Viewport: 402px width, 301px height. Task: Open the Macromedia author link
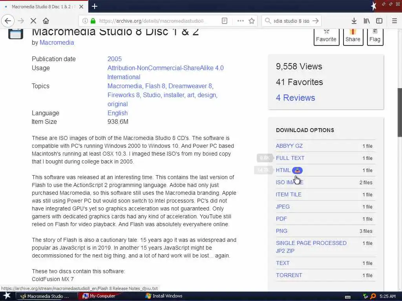tap(57, 42)
